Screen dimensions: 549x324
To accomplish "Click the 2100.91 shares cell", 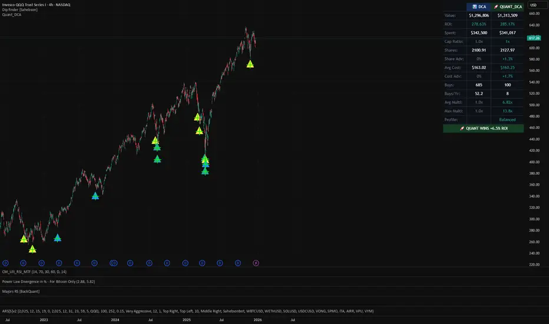I will point(479,50).
